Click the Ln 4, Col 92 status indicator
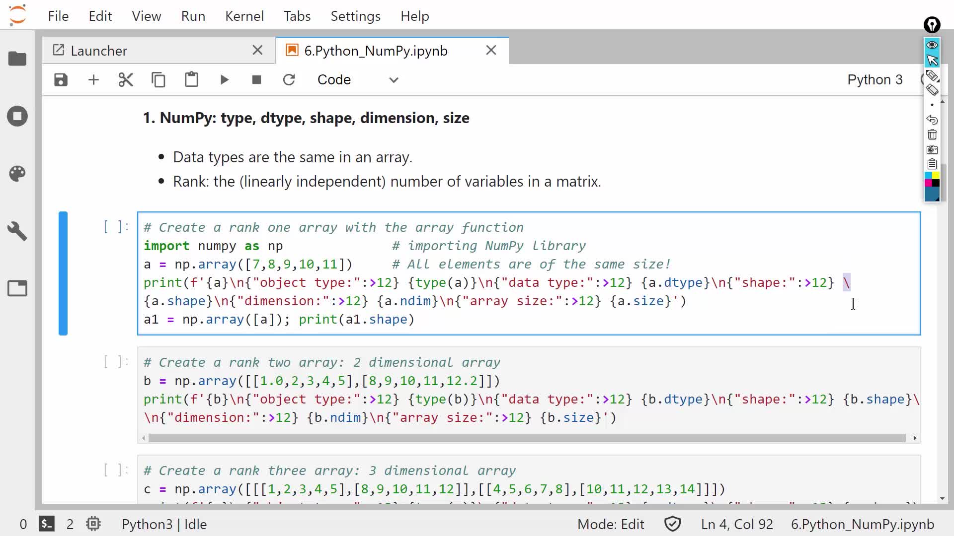The height and width of the screenshot is (536, 954). (x=737, y=524)
